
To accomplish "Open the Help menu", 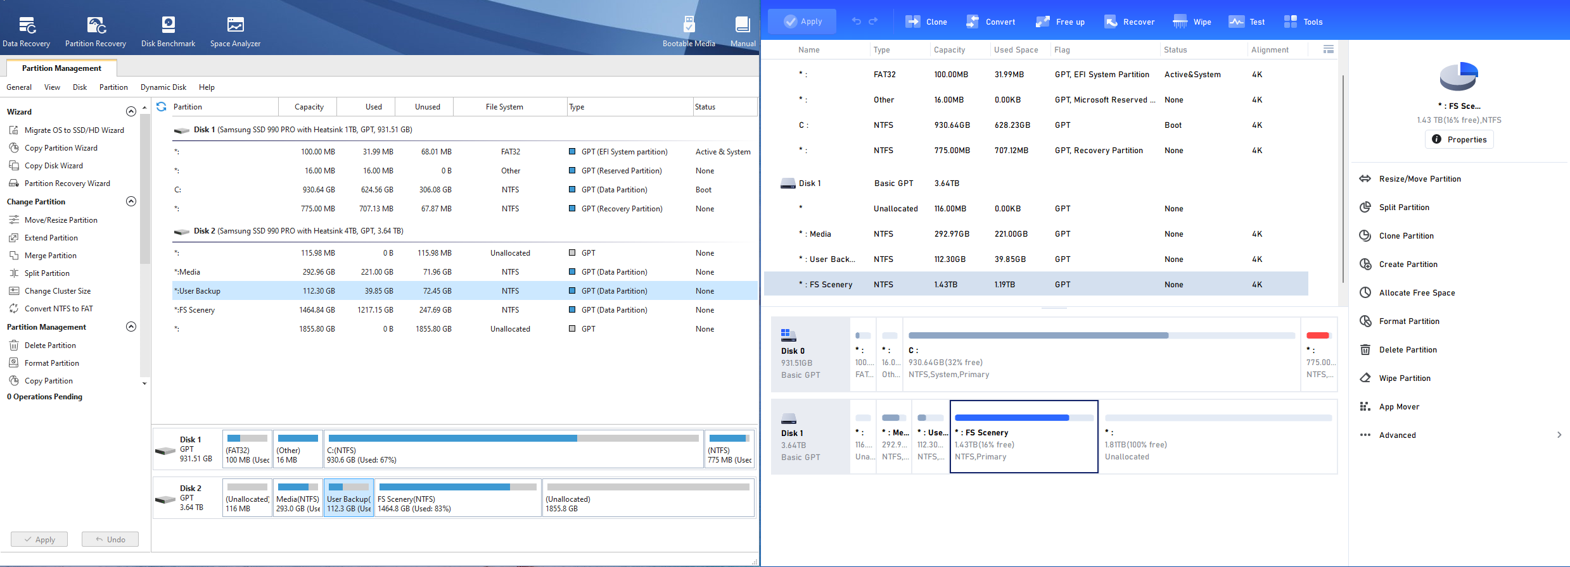I will [x=207, y=87].
